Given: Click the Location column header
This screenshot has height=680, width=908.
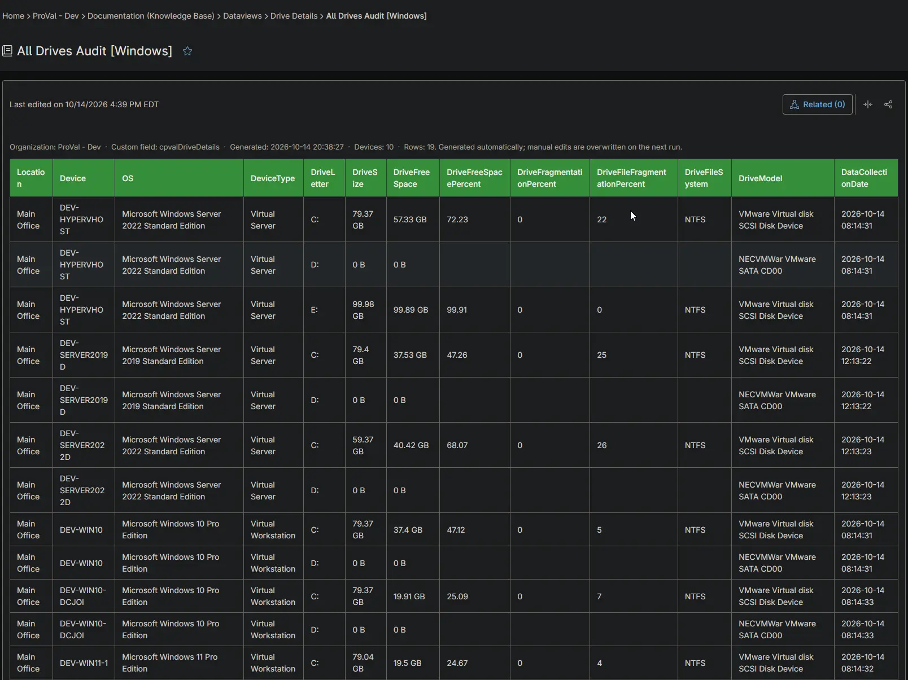Looking at the screenshot, I should click(31, 178).
